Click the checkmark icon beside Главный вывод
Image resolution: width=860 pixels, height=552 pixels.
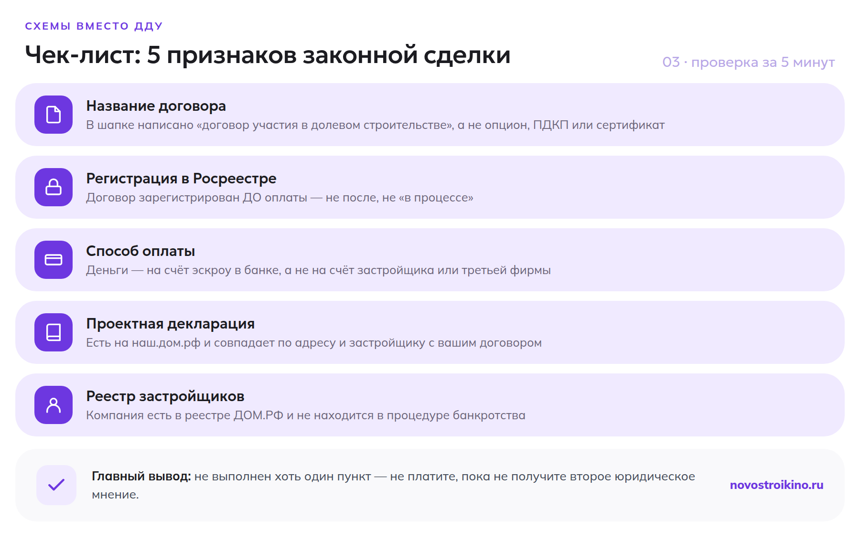[56, 485]
